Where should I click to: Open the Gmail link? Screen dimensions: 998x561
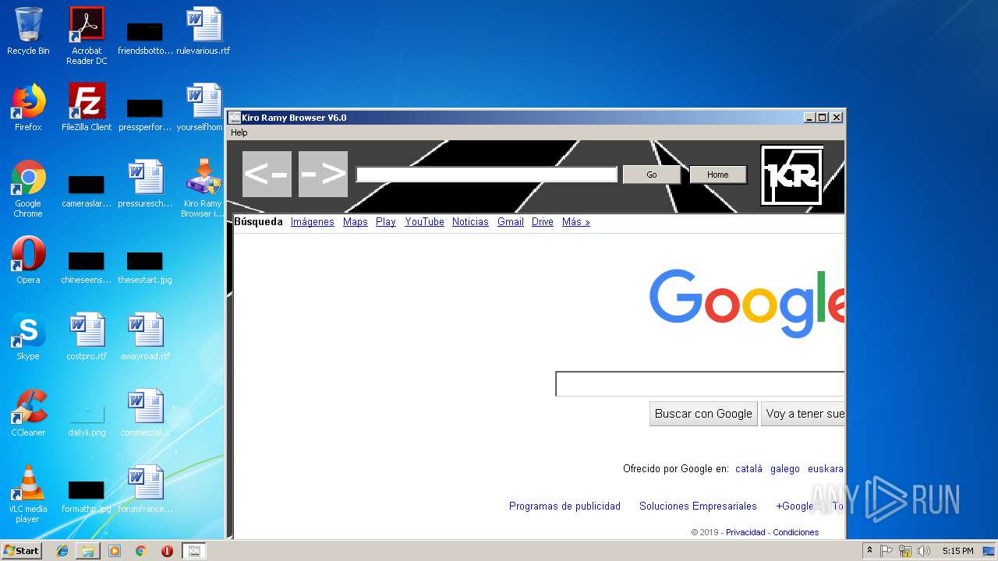click(x=510, y=222)
